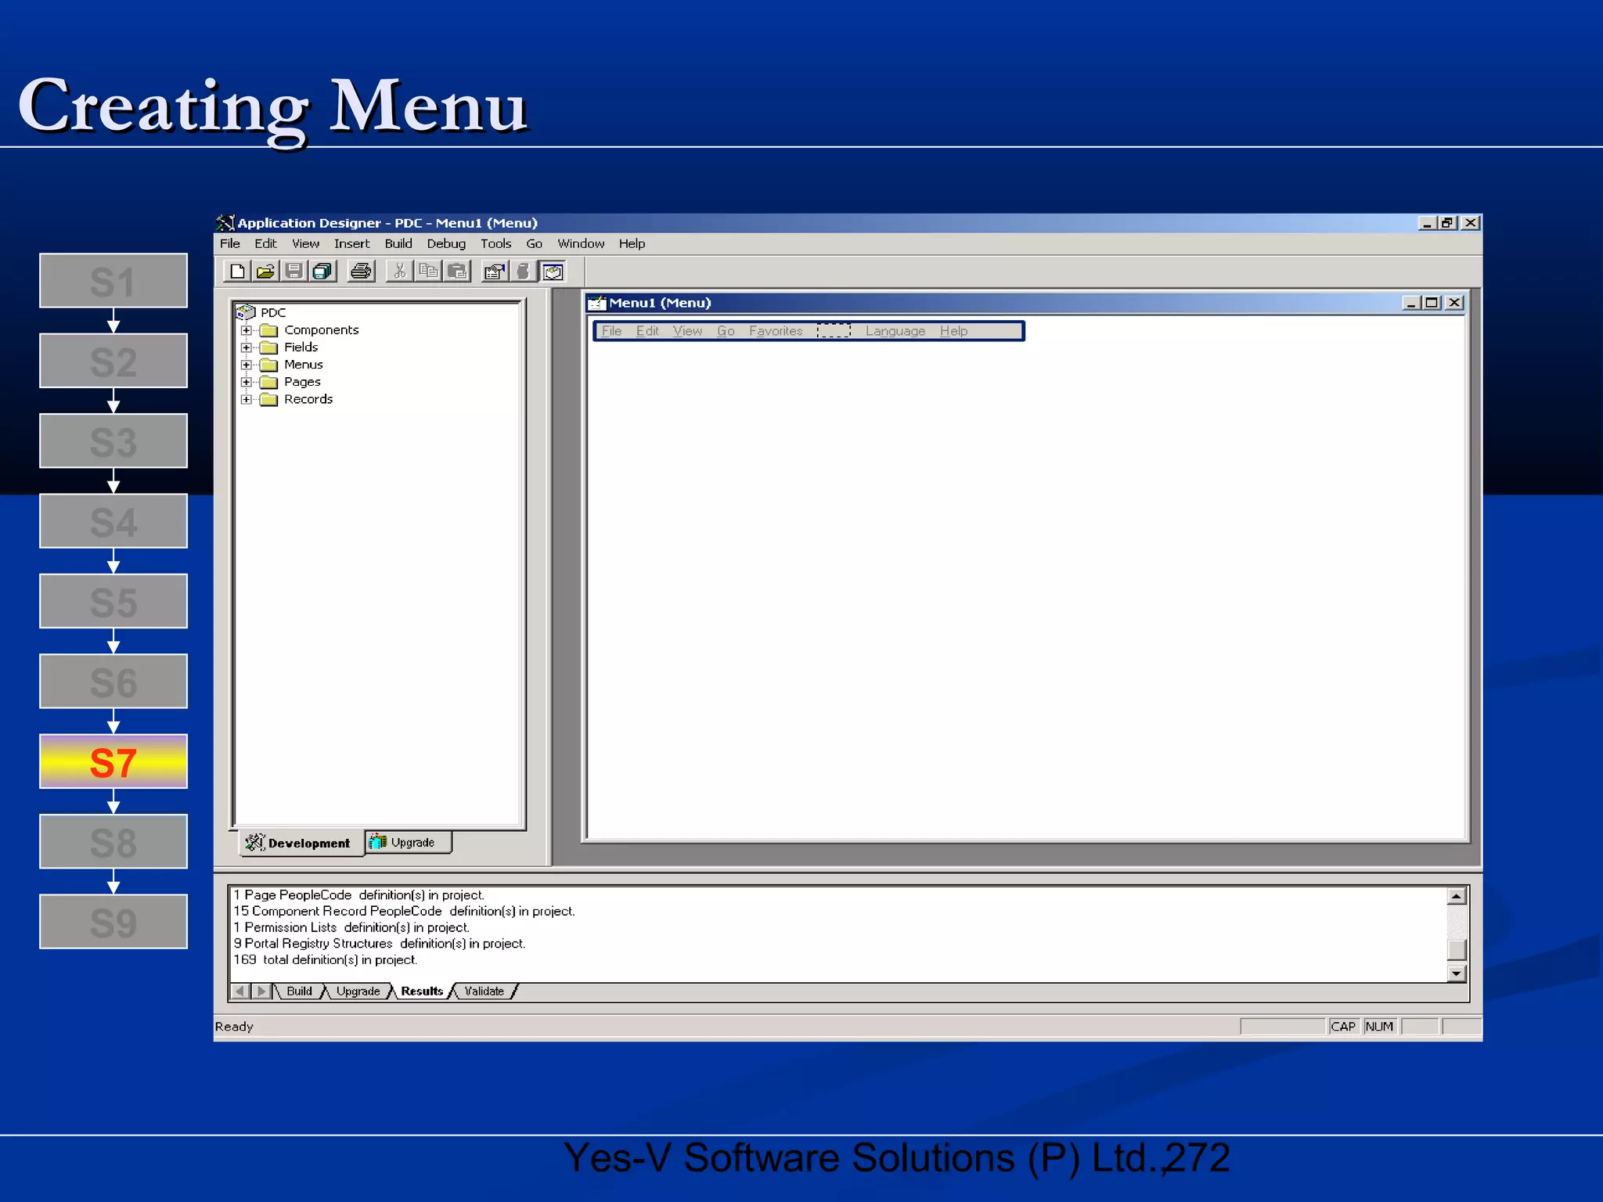The width and height of the screenshot is (1603, 1202).
Task: Expand the Components tree node
Action: coord(246,330)
